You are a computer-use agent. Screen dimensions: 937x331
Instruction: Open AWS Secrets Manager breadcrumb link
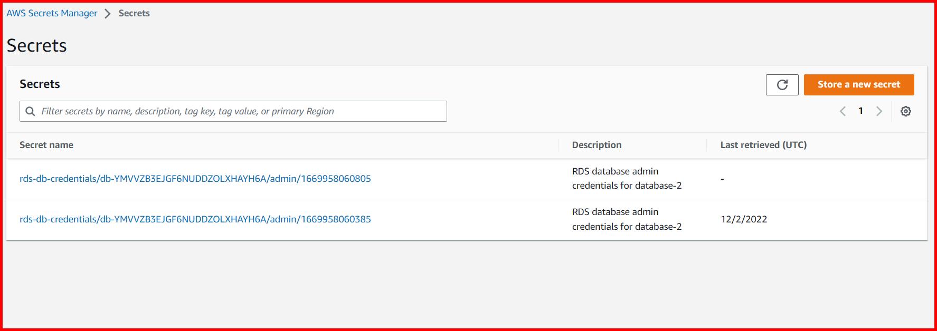click(52, 13)
